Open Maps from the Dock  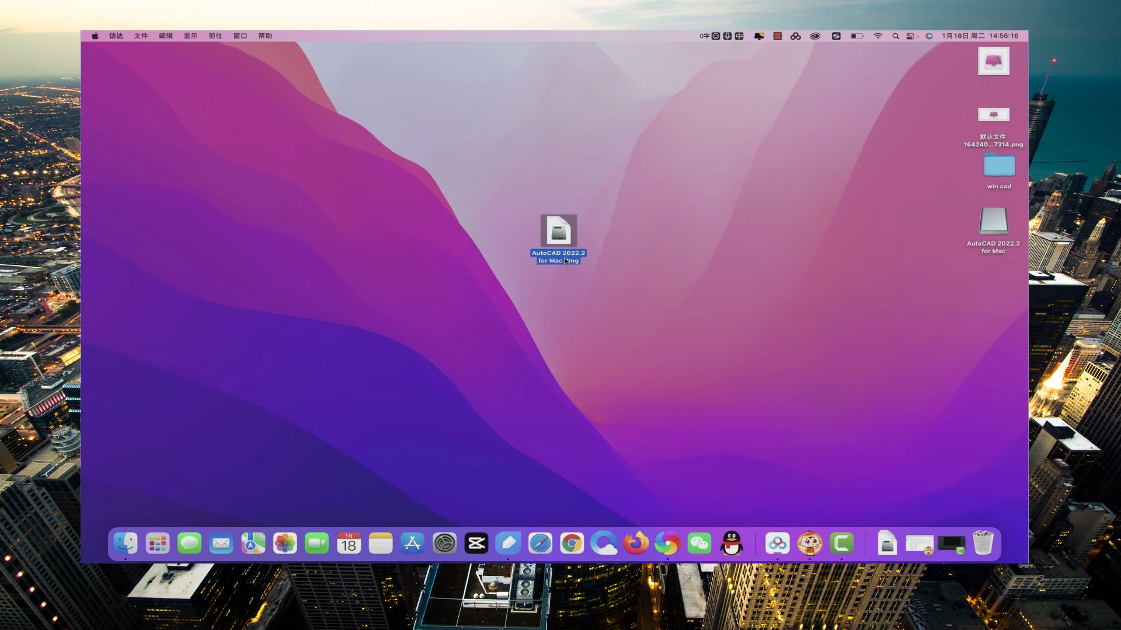point(253,543)
